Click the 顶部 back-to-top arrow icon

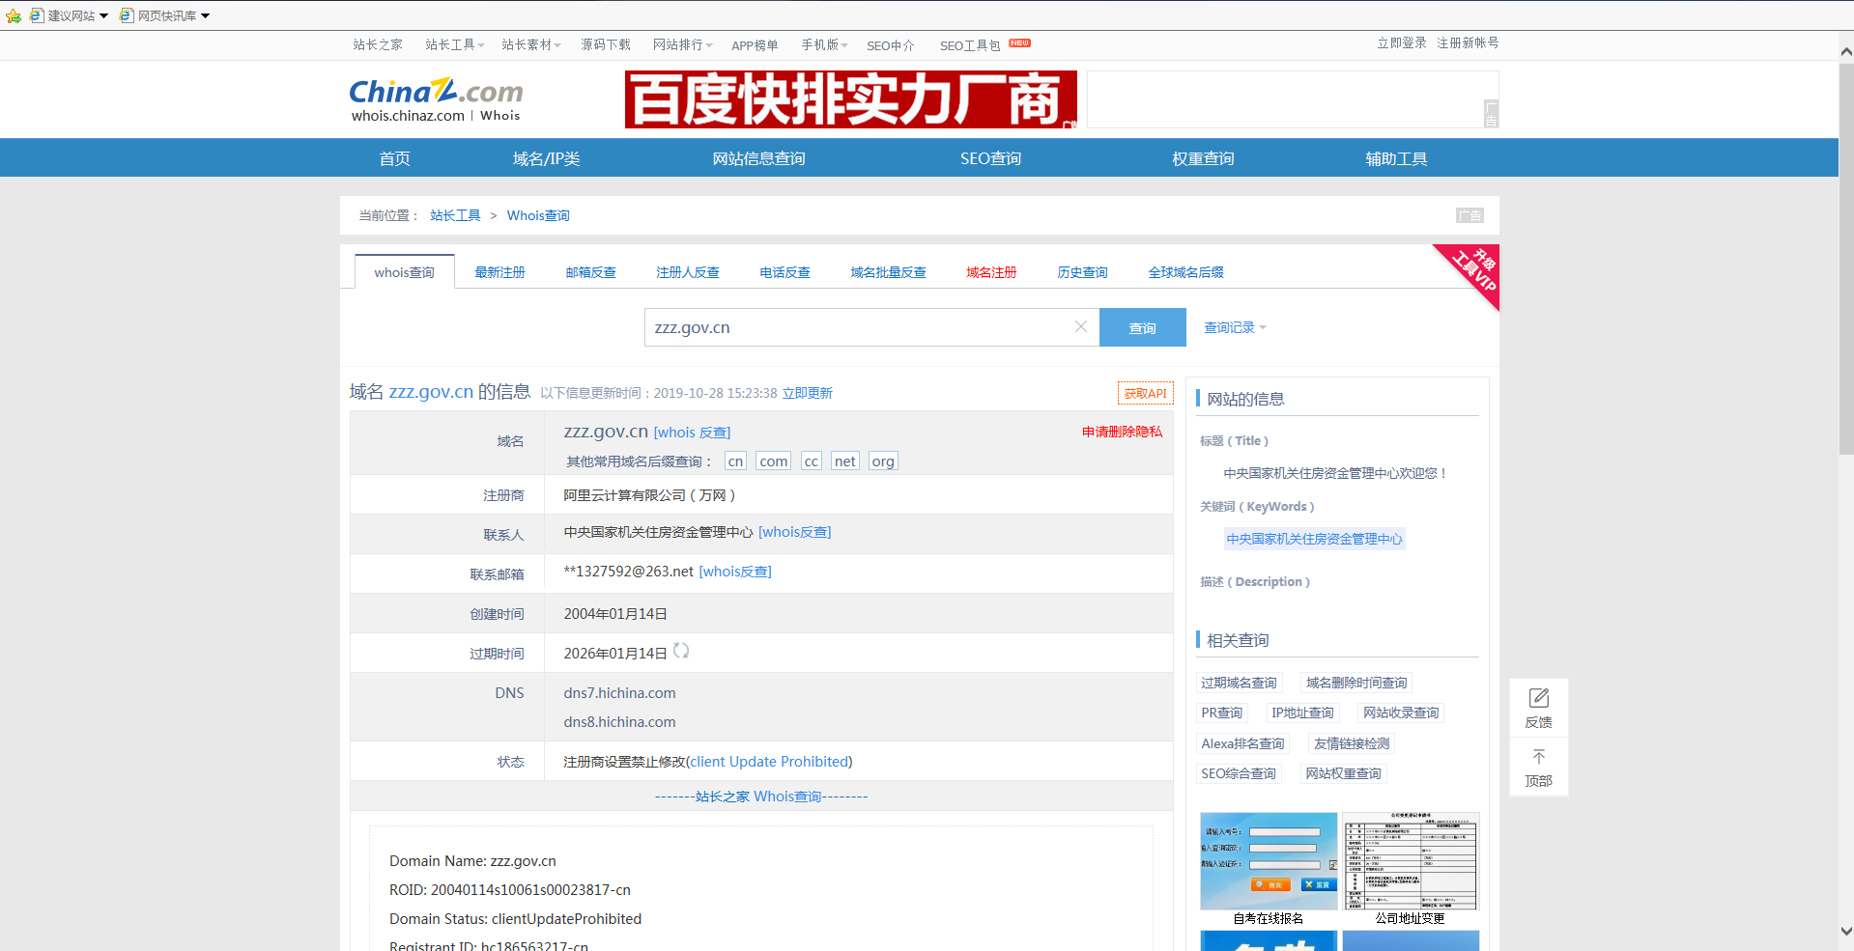point(1539,757)
